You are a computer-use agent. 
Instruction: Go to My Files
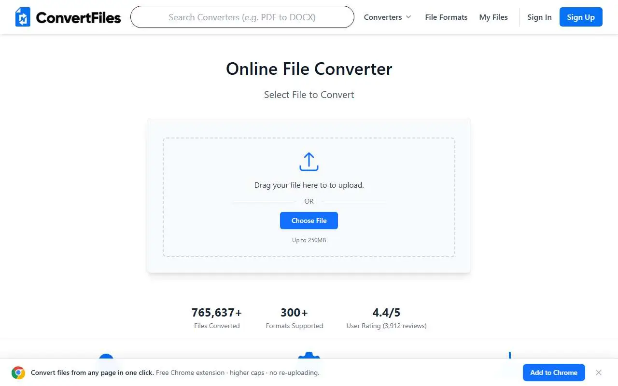pyautogui.click(x=493, y=17)
